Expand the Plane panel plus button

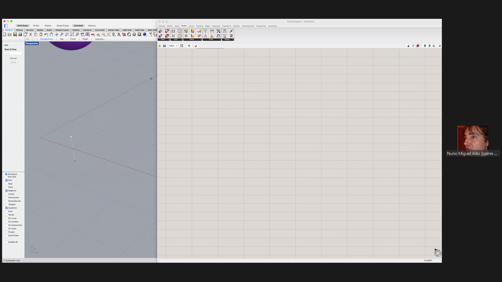click(201, 39)
